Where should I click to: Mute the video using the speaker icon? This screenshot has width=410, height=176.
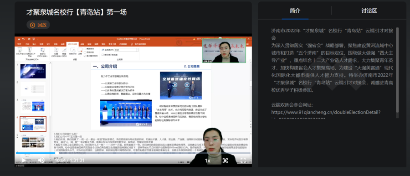(x=41, y=160)
